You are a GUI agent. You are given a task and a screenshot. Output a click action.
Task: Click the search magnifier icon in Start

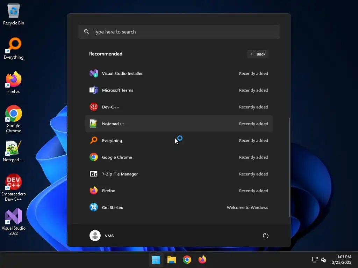point(87,32)
